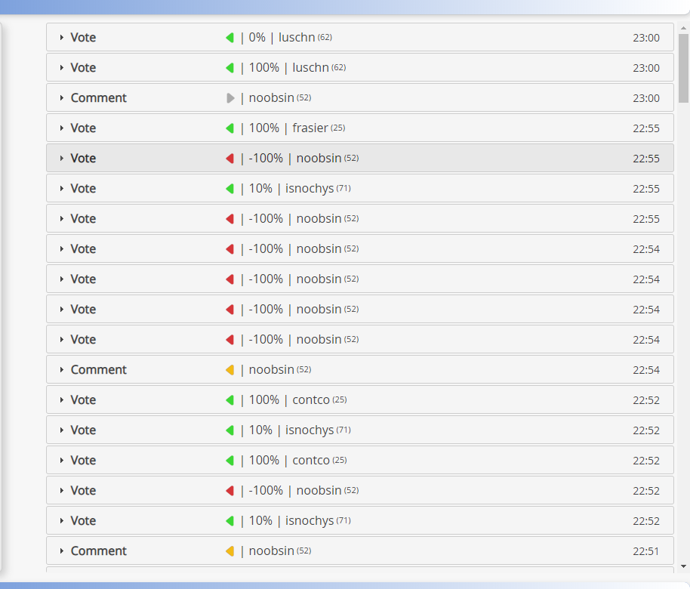
Task: Click the vertical scrollbar thumb
Action: tap(683, 68)
